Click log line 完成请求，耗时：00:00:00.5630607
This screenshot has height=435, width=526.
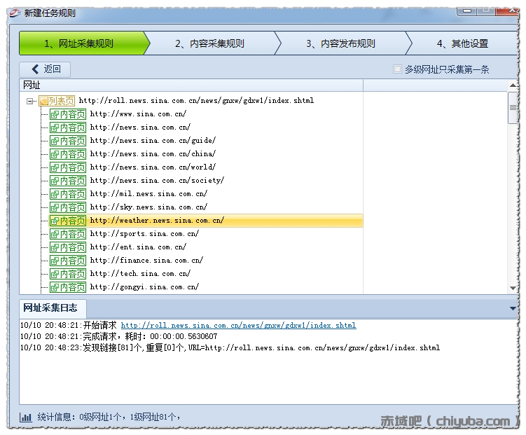click(119, 336)
